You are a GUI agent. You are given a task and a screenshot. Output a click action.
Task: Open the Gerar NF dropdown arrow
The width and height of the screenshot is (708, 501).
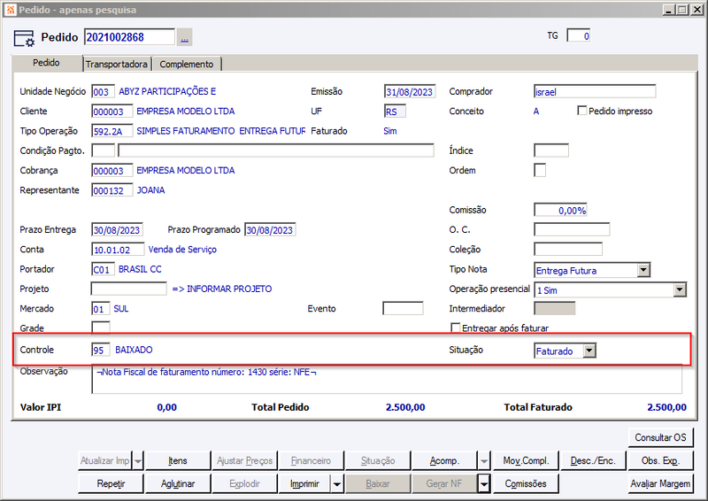[x=483, y=484]
